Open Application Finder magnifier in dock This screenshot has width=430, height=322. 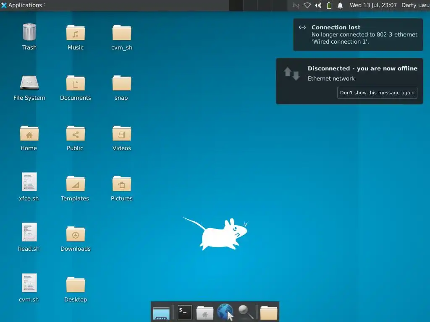[x=245, y=312]
